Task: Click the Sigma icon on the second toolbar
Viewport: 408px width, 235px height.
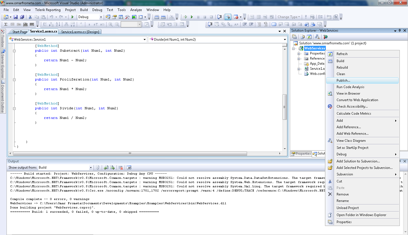Action: point(5,25)
